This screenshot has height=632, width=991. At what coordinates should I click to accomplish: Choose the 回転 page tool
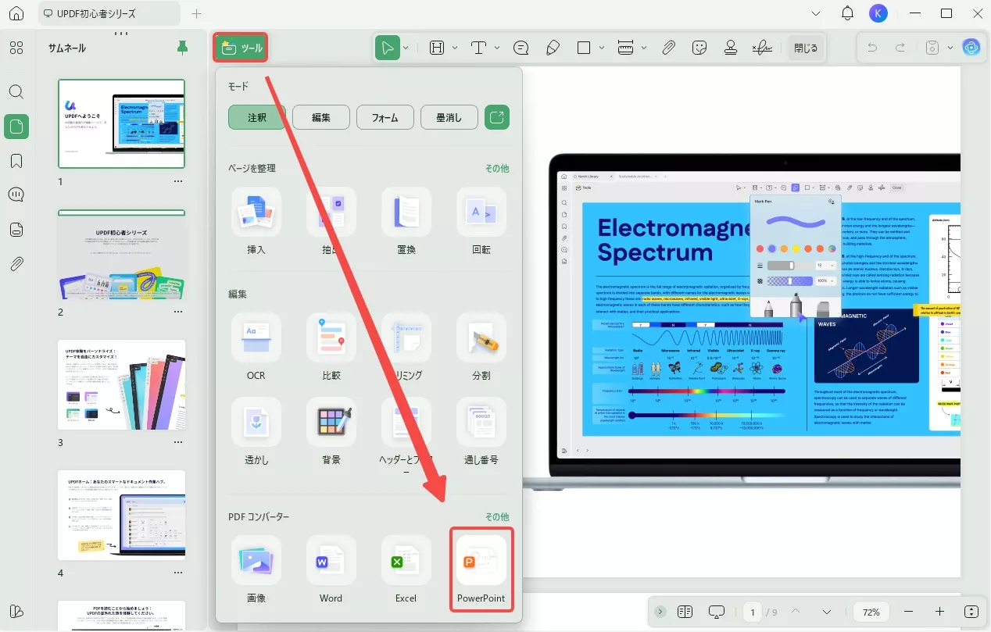tap(481, 221)
